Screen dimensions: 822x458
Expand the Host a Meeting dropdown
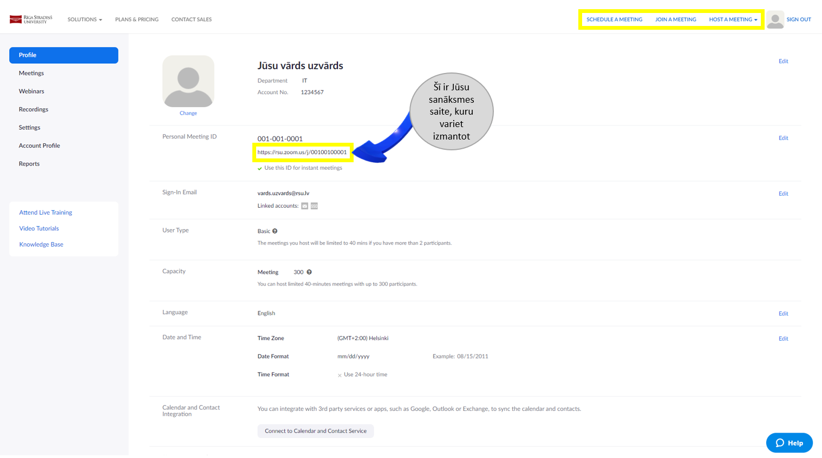(733, 19)
